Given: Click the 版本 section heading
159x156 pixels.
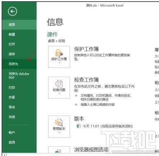Looking at the screenshot, I should [79, 119].
